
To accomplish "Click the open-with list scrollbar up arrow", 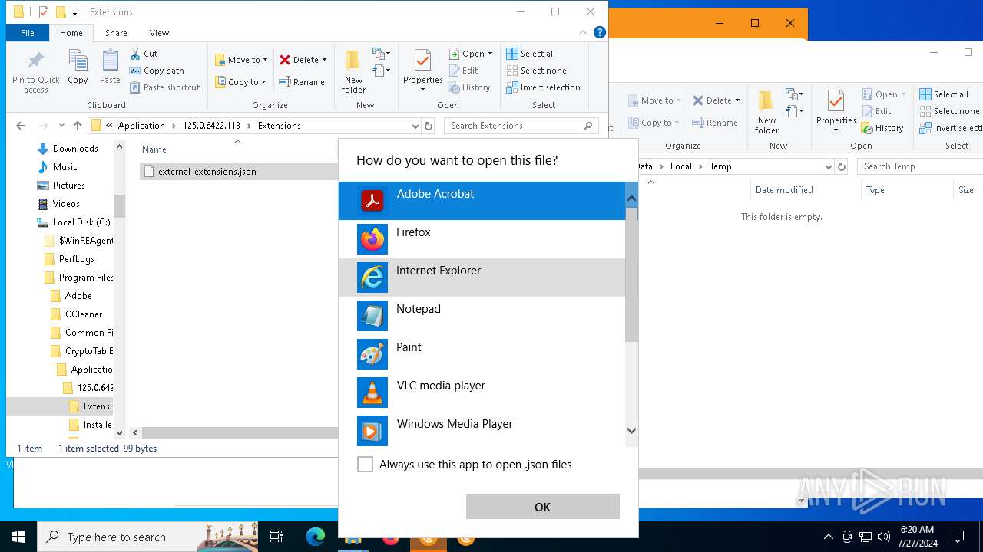I will [632, 199].
